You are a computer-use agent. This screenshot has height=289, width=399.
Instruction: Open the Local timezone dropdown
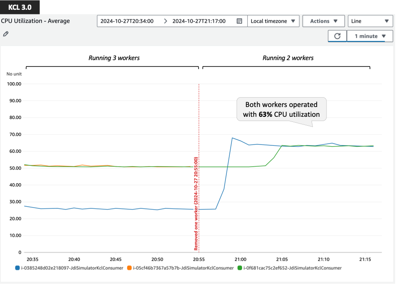click(x=273, y=20)
